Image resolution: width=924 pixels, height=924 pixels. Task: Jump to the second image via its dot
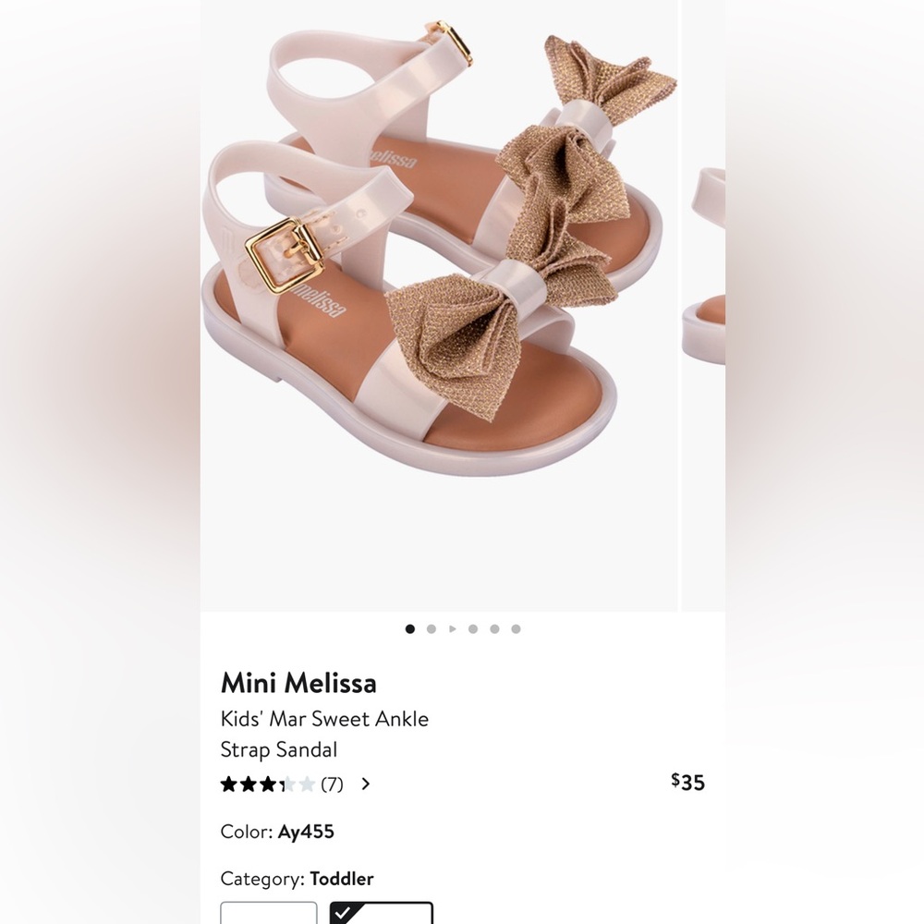coord(431,628)
